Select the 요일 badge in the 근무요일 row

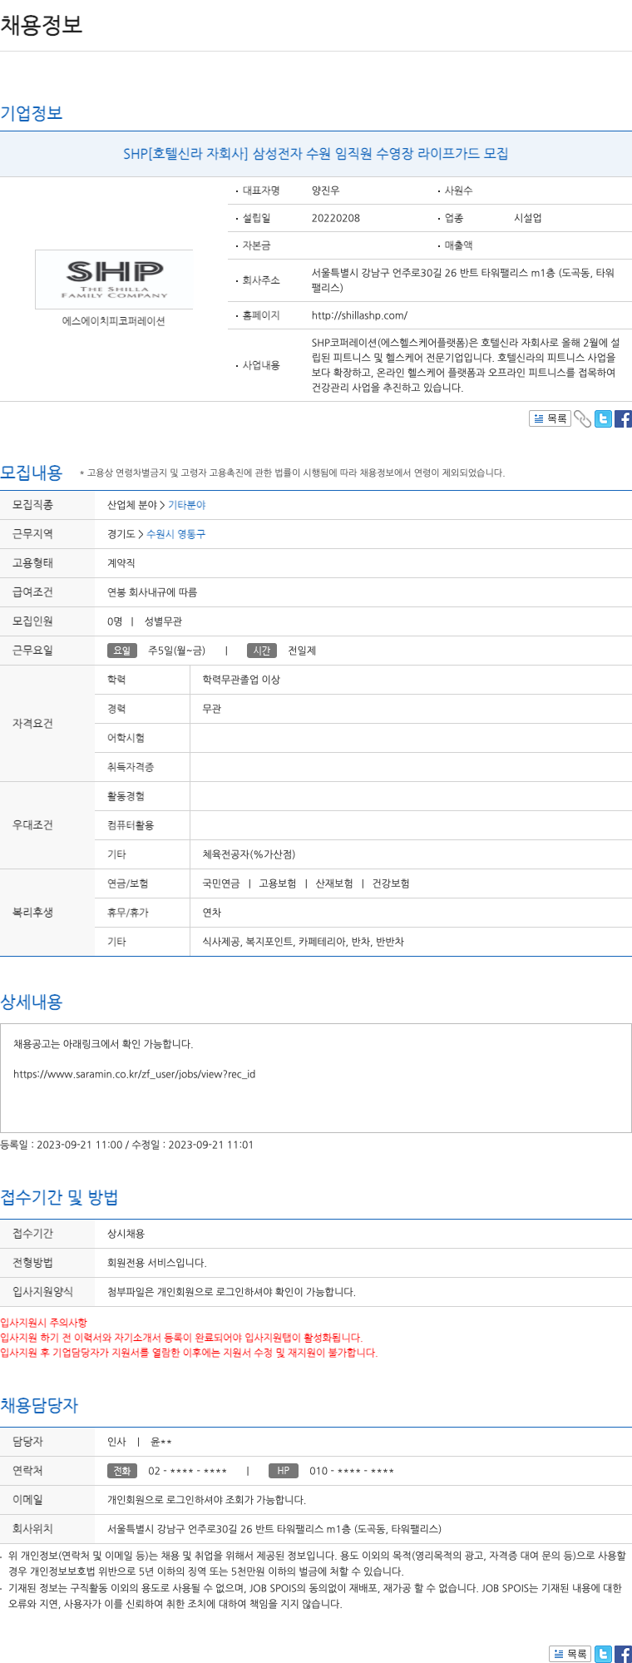(x=122, y=651)
